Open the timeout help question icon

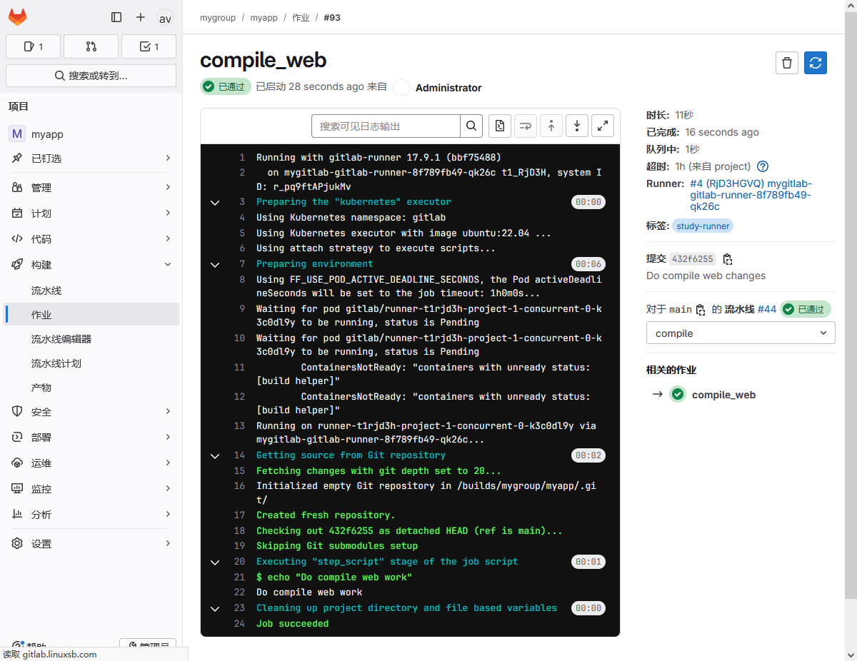coord(763,166)
